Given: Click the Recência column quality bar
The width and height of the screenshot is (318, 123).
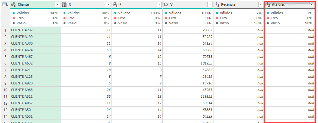Looking at the screenshot, I should (x=239, y=9).
